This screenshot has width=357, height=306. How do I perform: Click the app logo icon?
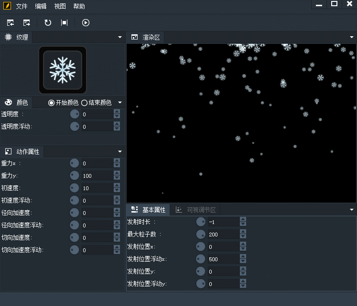pyautogui.click(x=7, y=6)
